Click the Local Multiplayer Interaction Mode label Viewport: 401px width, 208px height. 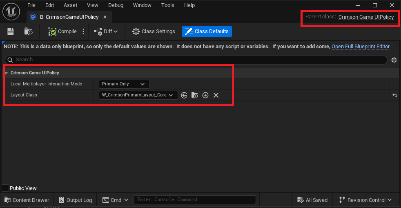46,84
